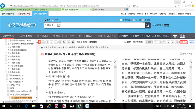Click the black up arrow in the document toolbar
Screen dimensions: 195x109
(x=177, y=42)
